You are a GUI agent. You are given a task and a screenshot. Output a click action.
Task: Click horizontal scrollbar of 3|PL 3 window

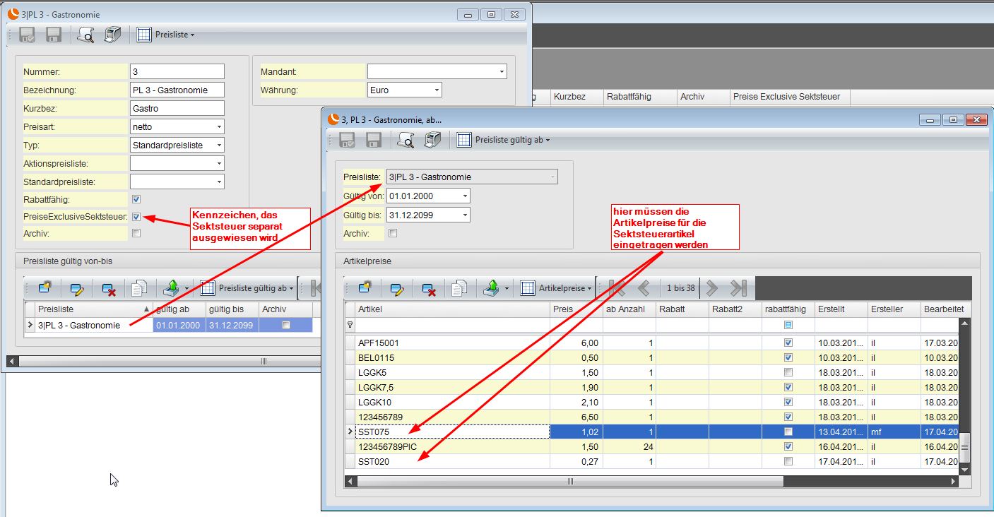point(264,361)
